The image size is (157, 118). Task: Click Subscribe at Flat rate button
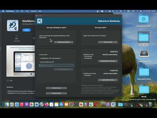coord(108,61)
